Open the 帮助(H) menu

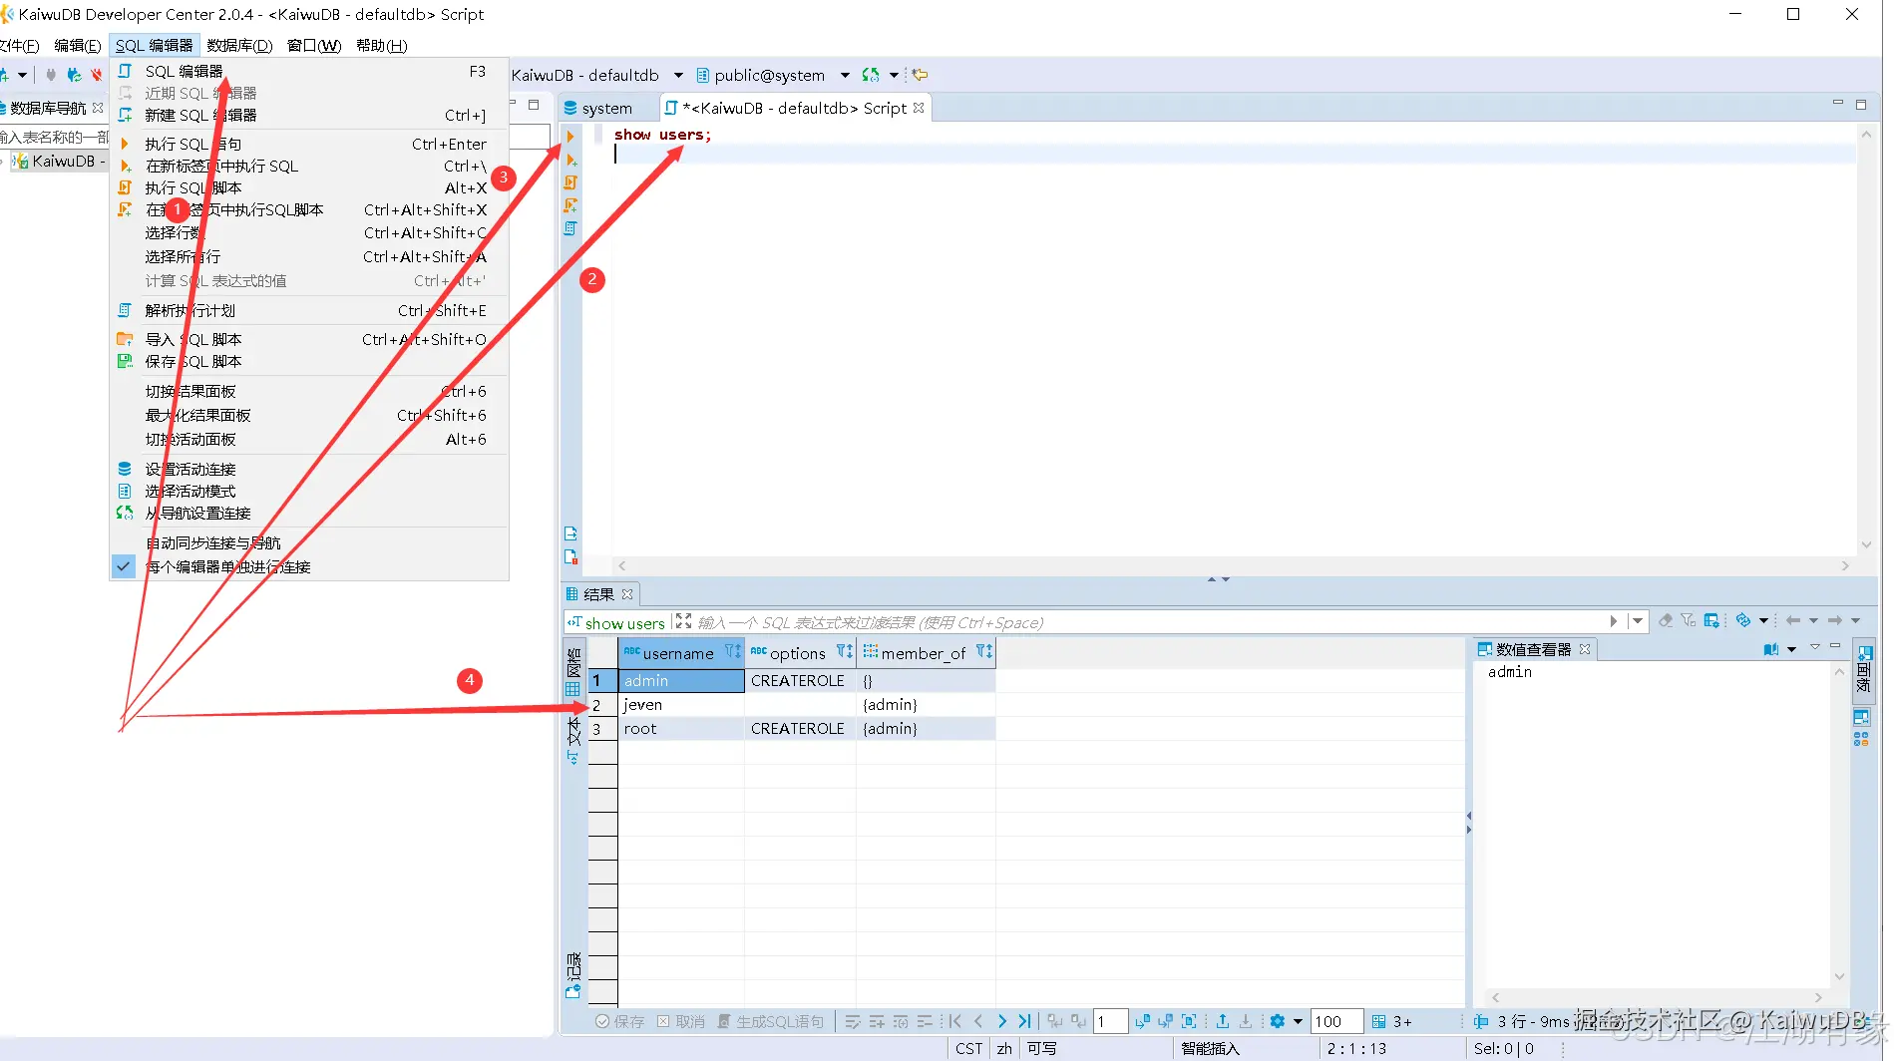pyautogui.click(x=381, y=45)
